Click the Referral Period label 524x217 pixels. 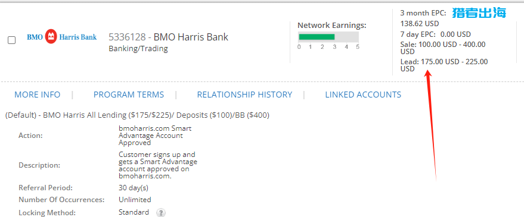(45, 188)
